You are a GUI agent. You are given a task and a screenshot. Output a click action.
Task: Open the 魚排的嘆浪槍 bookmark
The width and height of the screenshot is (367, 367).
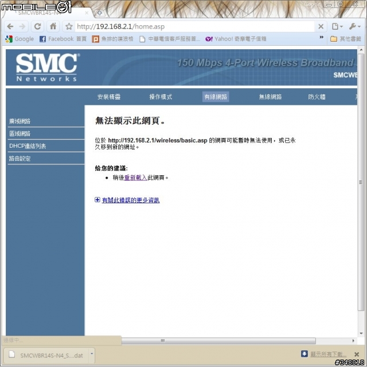113,39
